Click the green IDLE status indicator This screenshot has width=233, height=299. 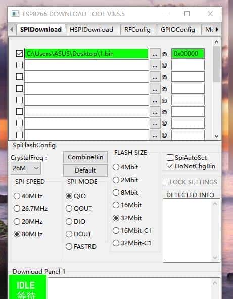tap(28, 287)
